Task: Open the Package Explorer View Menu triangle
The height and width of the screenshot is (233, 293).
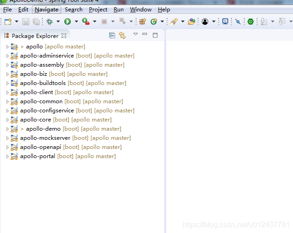Action: coord(136,34)
